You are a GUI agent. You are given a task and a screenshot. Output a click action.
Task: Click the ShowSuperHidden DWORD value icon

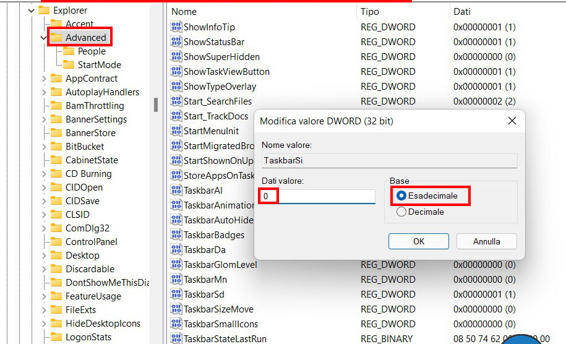tap(176, 56)
